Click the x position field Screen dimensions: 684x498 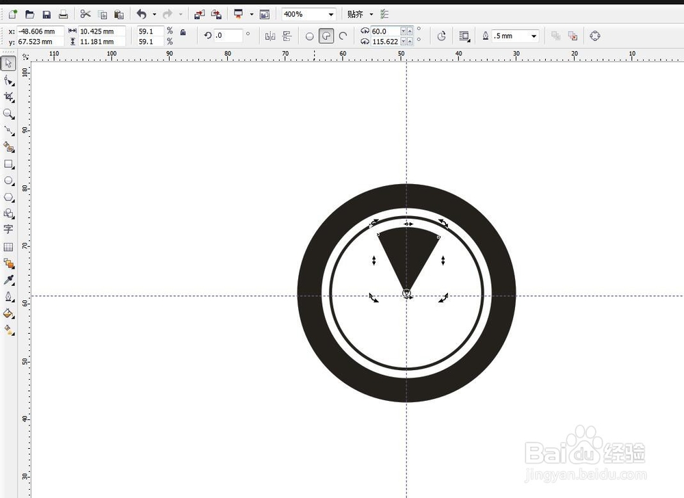click(x=40, y=31)
